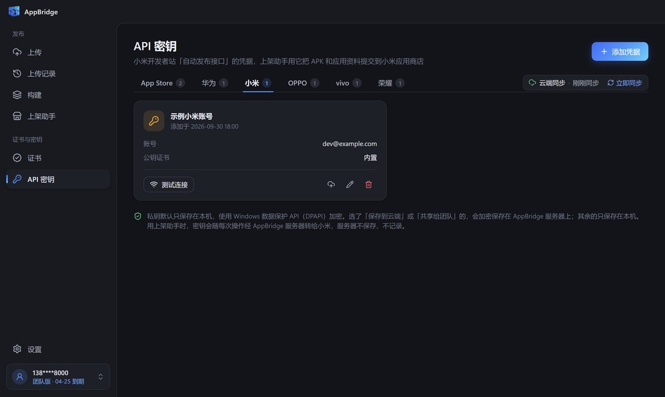Screen dimensions: 665x397
Task: Delete the credential with the red trash icon
Action: [x=369, y=184]
